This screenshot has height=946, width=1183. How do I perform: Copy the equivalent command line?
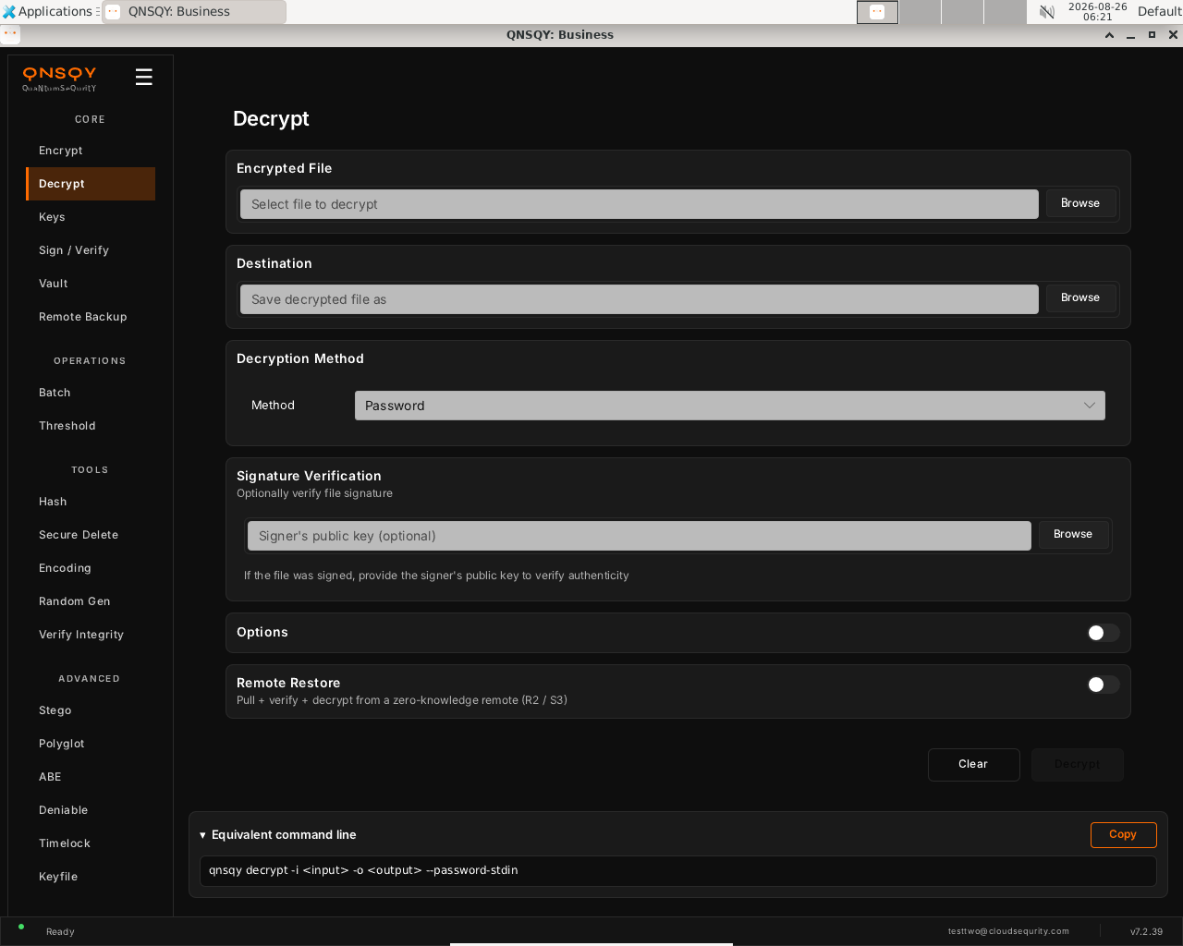click(x=1123, y=834)
